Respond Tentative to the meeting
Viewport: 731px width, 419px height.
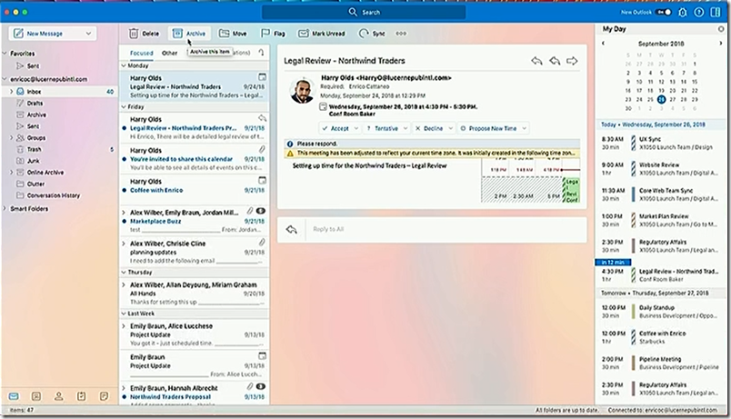tap(383, 129)
